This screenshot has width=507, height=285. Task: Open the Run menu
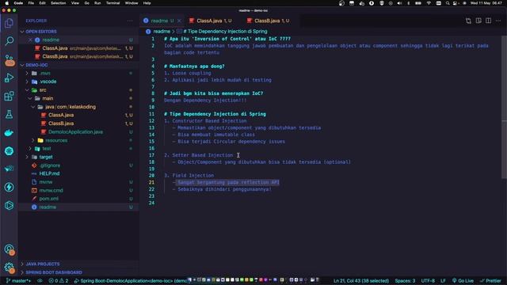[97, 3]
